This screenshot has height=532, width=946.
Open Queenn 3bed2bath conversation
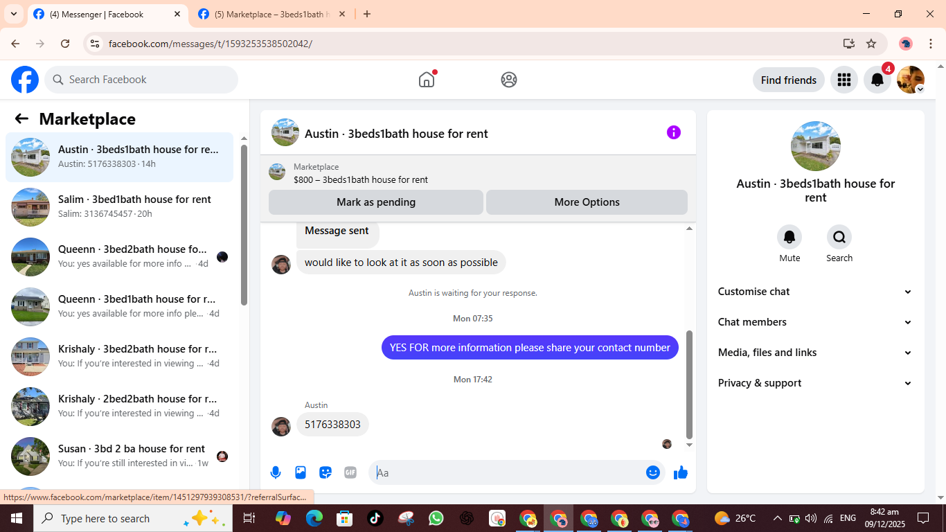coord(119,257)
